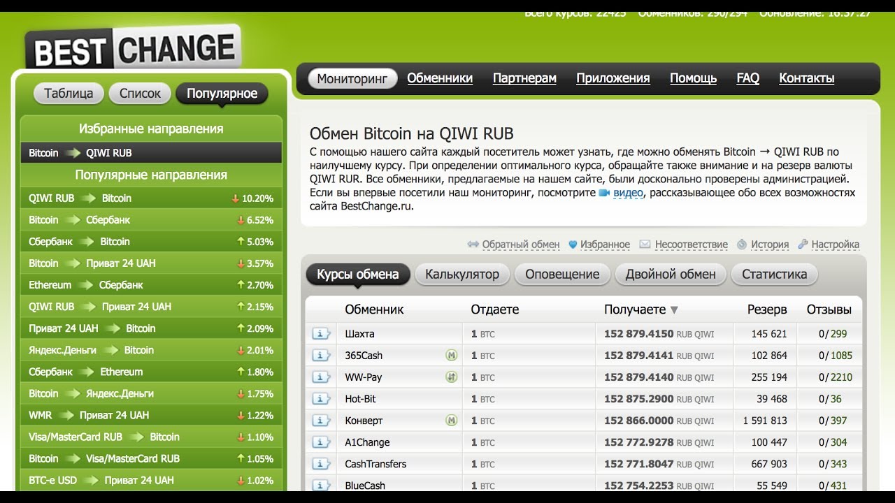
Task: Open the A1Change exchanger row
Action: (584, 442)
